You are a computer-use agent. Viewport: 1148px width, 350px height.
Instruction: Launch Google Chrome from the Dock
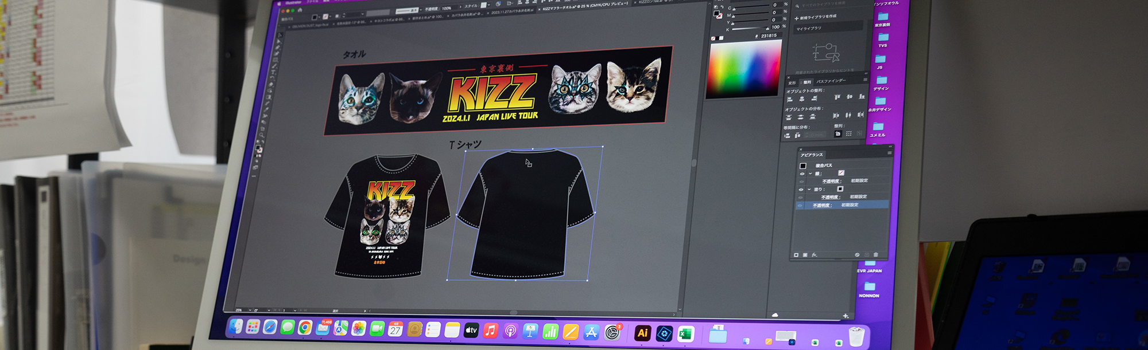pos(305,328)
